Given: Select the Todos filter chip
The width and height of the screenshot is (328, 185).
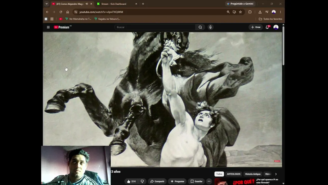Looking at the screenshot, I should coord(219,174).
